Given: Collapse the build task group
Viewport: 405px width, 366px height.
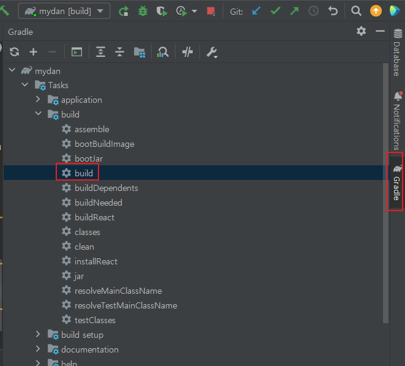Looking at the screenshot, I should click(x=38, y=113).
